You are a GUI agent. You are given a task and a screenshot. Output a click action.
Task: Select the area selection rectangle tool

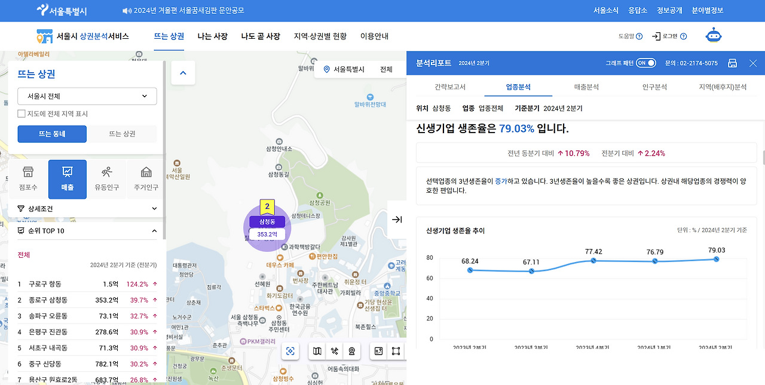(396, 351)
